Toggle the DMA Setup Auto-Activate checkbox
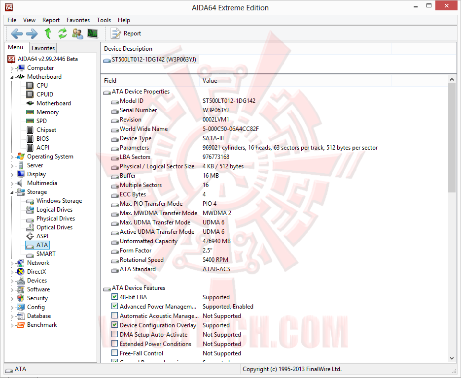This screenshot has height=378, width=461. click(115, 334)
